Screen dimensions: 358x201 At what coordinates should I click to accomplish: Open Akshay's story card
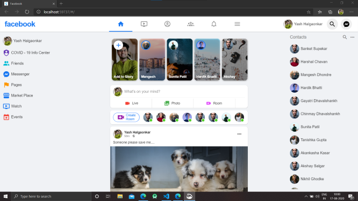(x=235, y=59)
